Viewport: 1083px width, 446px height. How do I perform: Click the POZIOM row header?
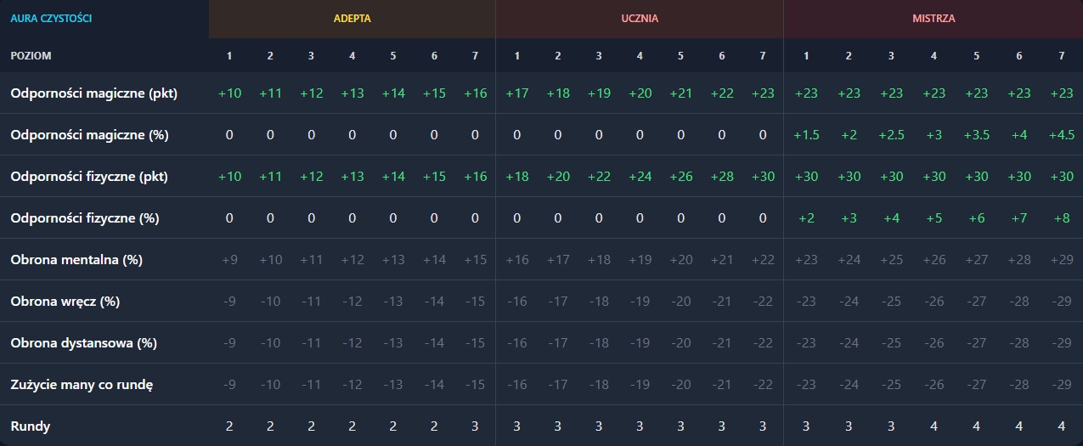[31, 55]
